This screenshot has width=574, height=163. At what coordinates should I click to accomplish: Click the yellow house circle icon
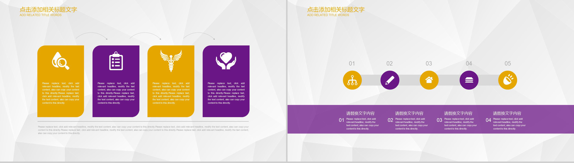point(429,80)
